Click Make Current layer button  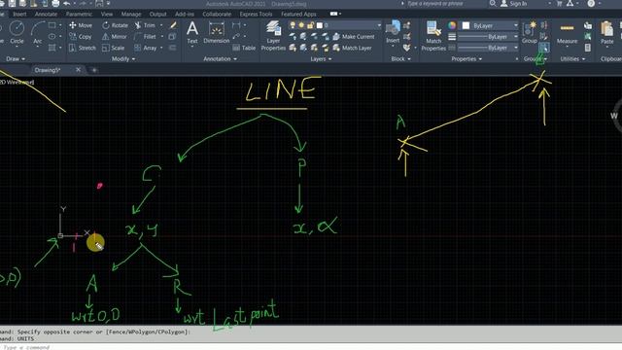[354, 37]
